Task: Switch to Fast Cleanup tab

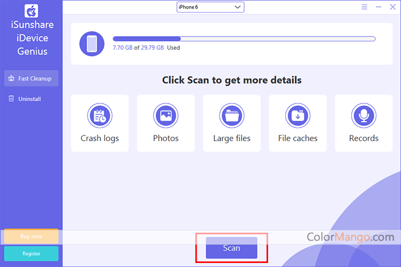Action: (31, 78)
